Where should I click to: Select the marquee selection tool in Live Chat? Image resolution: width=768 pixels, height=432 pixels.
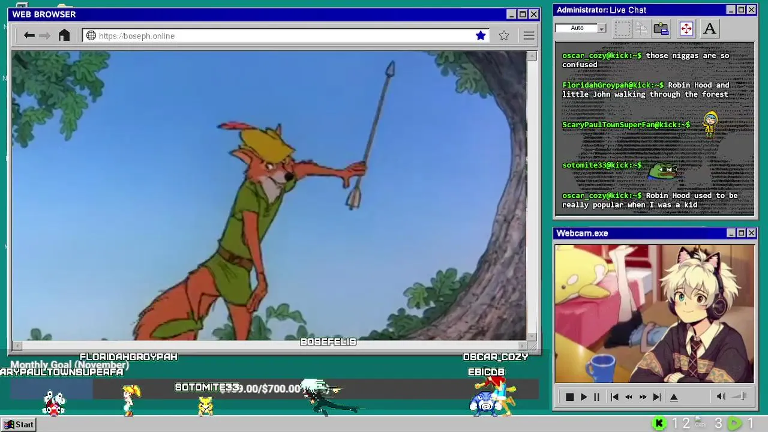622,28
